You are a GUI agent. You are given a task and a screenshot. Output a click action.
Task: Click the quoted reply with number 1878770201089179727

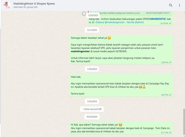[130, 13]
